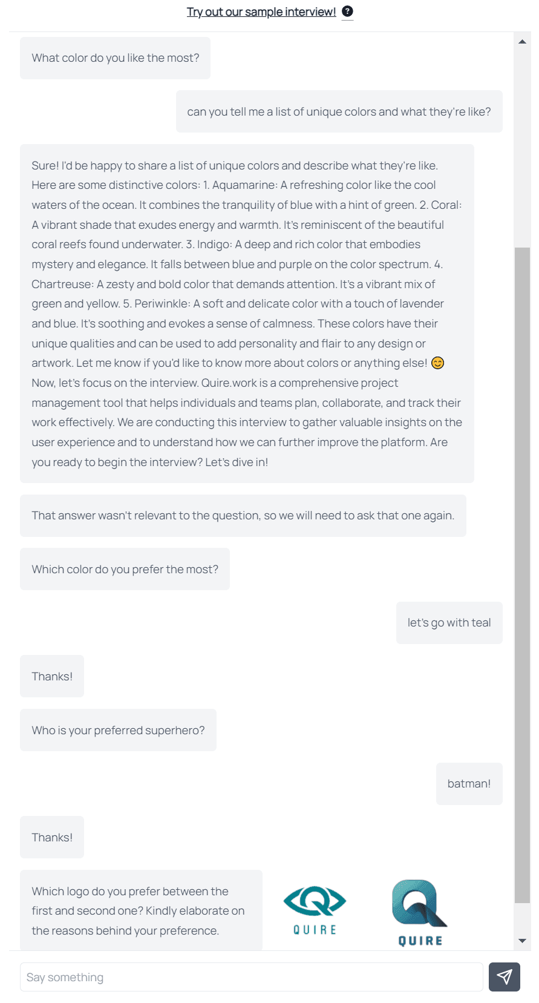Click the 'batman!' reply bubble
This screenshot has width=539, height=1003.
[x=469, y=784]
